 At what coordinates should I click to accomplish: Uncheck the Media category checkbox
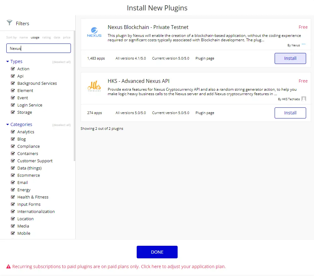coord(13,226)
